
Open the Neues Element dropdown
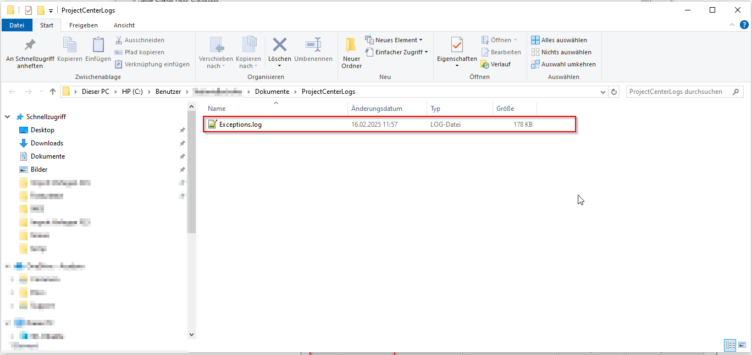tap(394, 40)
